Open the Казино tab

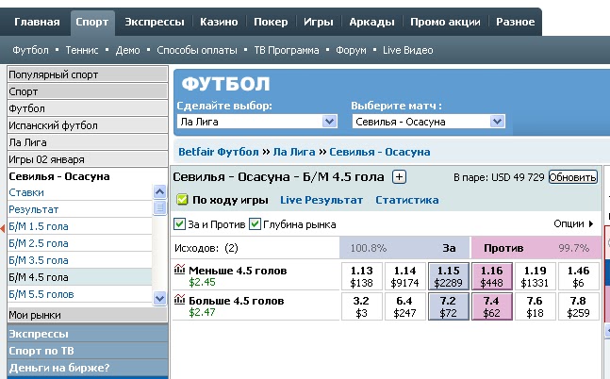point(219,22)
